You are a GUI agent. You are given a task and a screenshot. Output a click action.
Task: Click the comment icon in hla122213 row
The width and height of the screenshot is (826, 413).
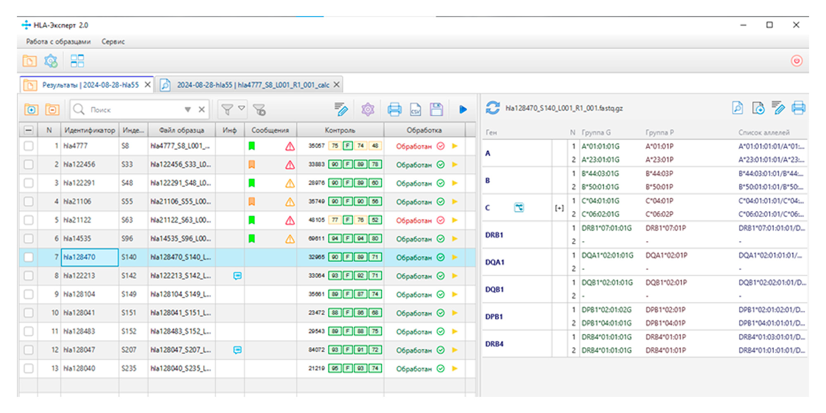[237, 276]
